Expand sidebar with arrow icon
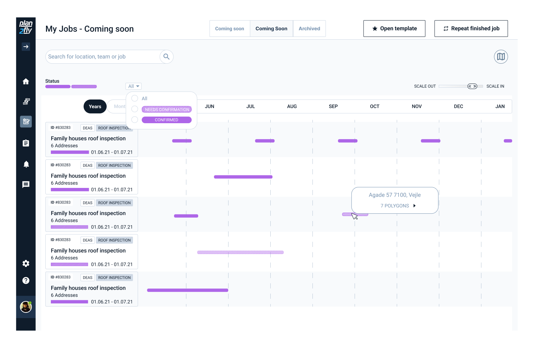Image resolution: width=534 pixels, height=348 pixels. (x=26, y=47)
